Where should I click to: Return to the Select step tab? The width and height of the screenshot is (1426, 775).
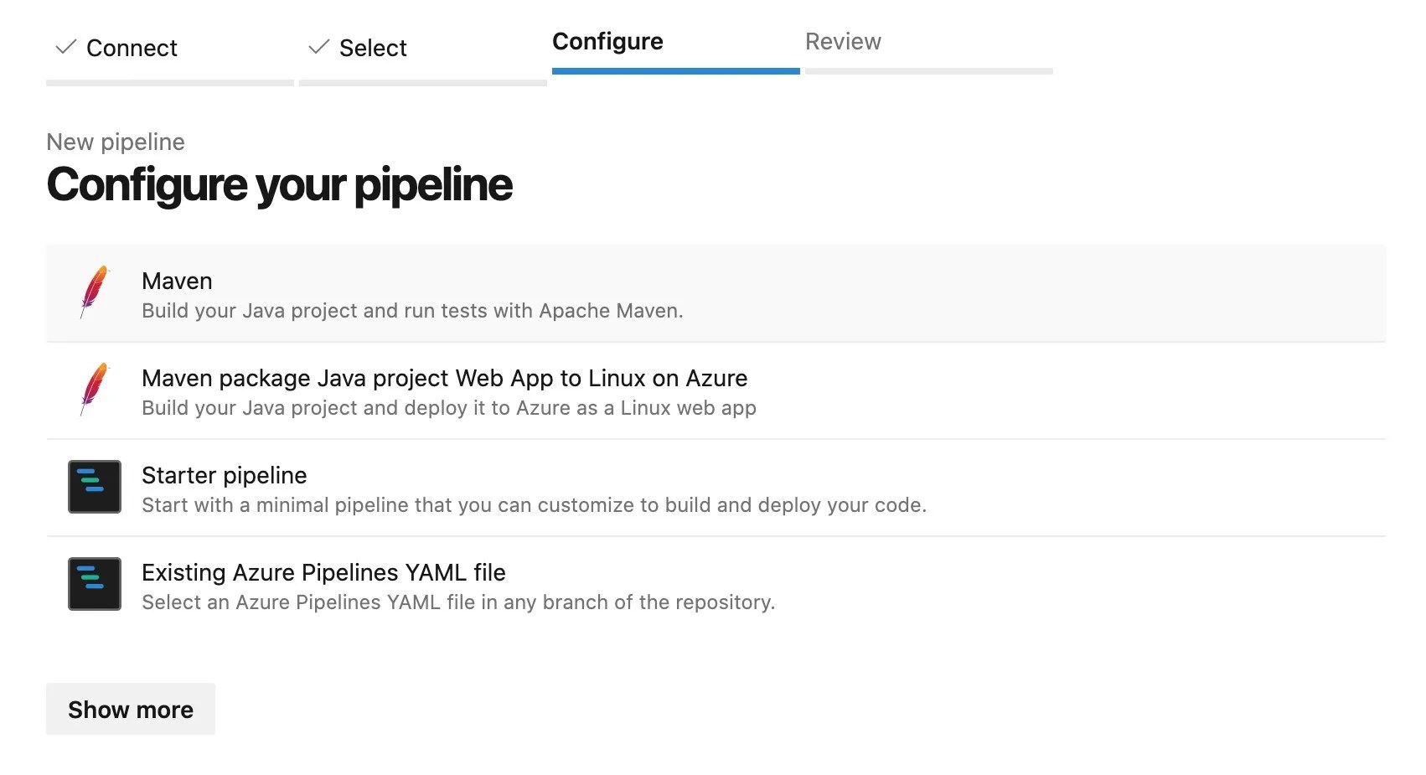point(373,48)
